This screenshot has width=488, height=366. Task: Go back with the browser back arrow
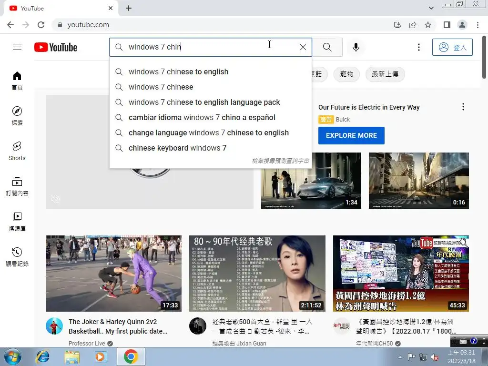[10, 25]
